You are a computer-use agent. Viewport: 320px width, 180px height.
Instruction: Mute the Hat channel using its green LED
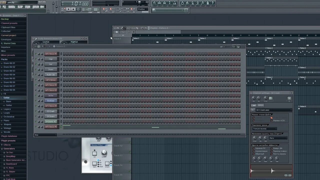coord(36,64)
